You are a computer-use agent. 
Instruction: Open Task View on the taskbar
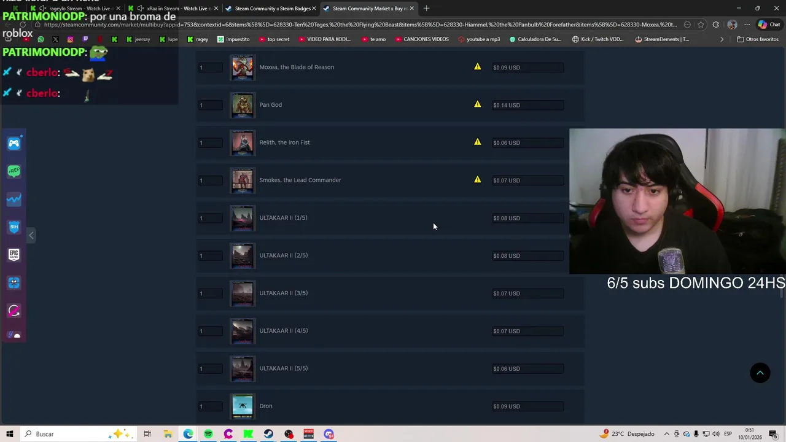[x=147, y=434]
